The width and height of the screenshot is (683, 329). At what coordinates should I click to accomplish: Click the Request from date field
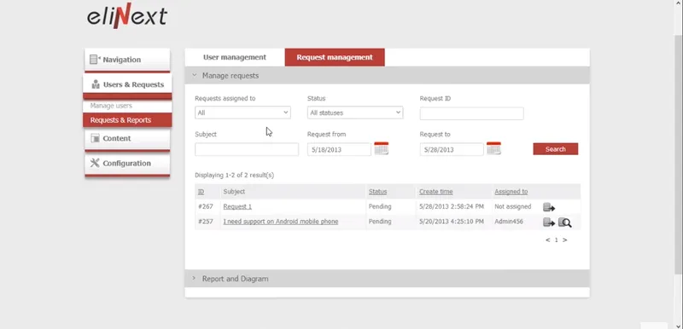(x=339, y=149)
